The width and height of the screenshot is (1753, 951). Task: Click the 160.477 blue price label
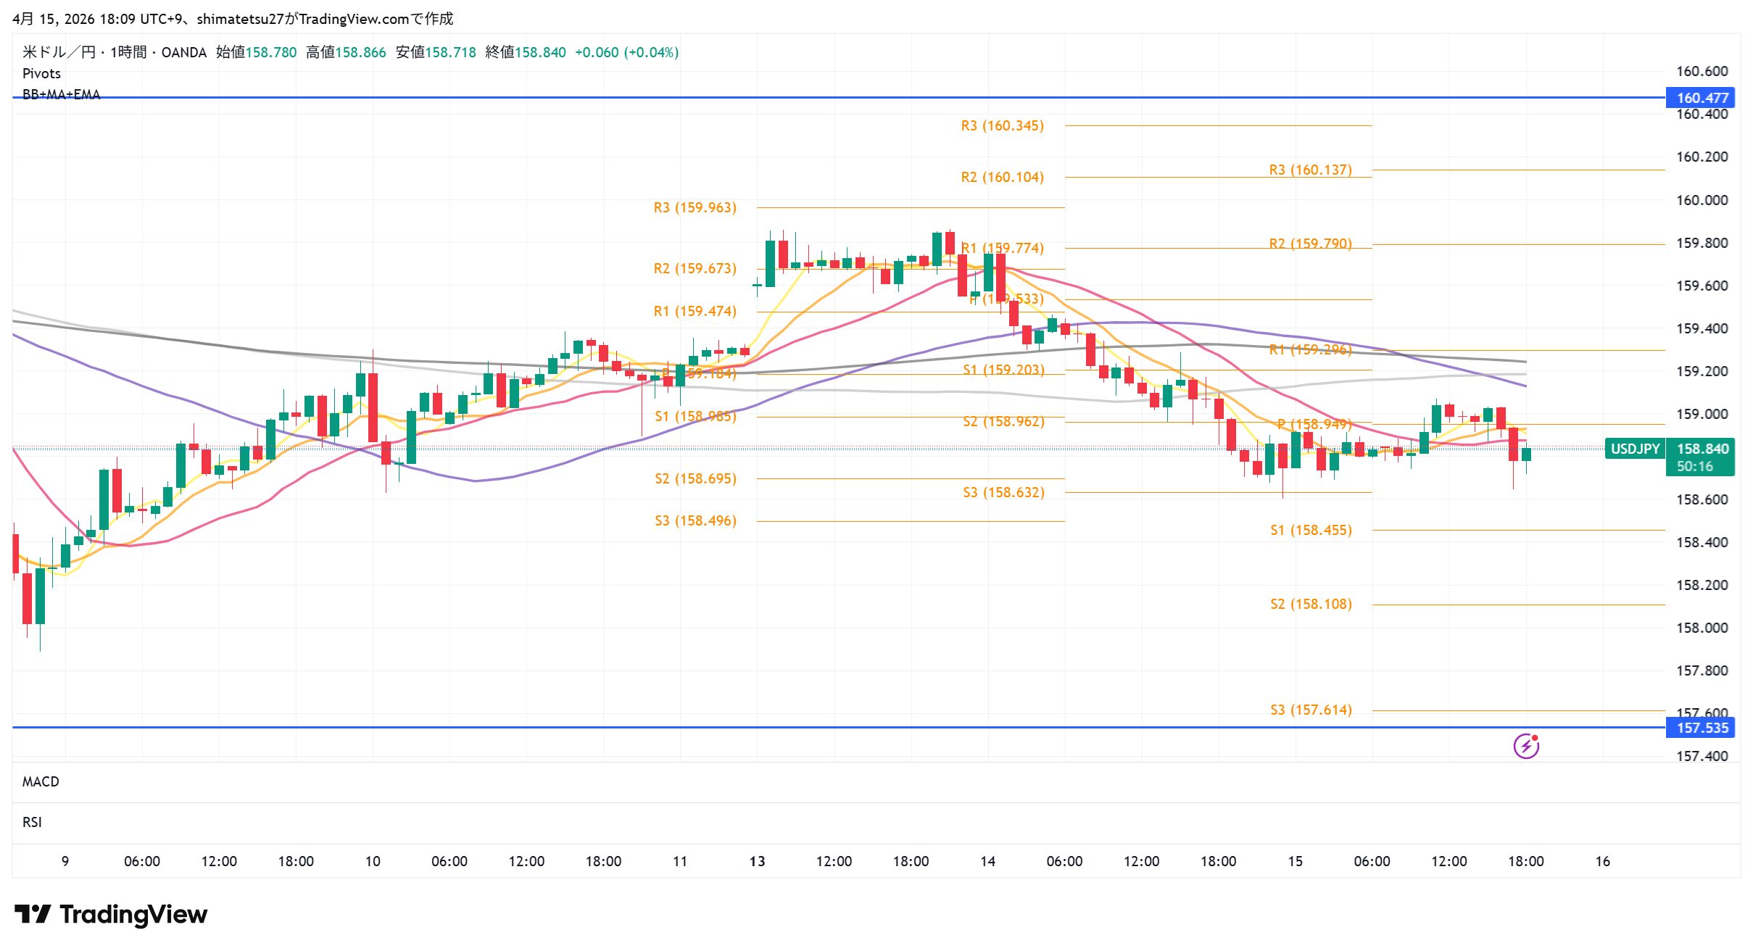pyautogui.click(x=1701, y=98)
